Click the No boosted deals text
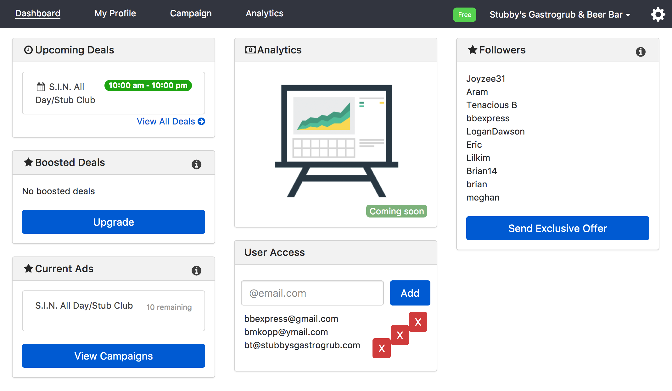This screenshot has width=672, height=391. [59, 191]
